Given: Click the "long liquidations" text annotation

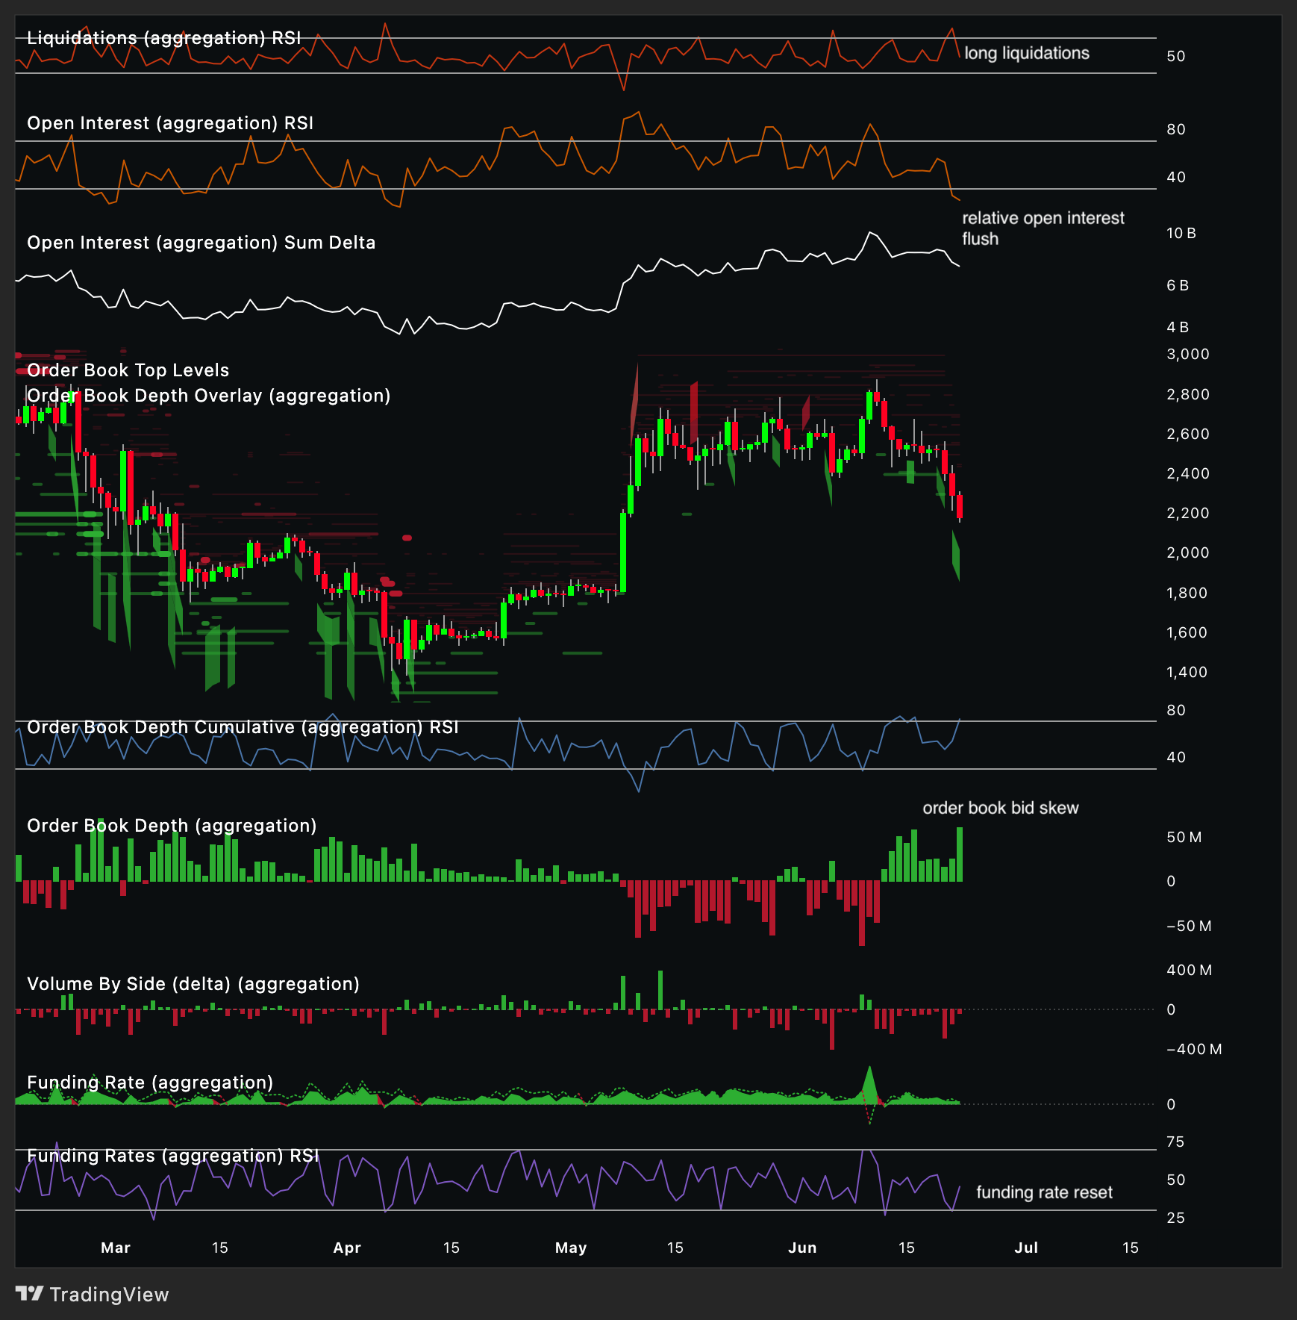Looking at the screenshot, I should (1026, 53).
